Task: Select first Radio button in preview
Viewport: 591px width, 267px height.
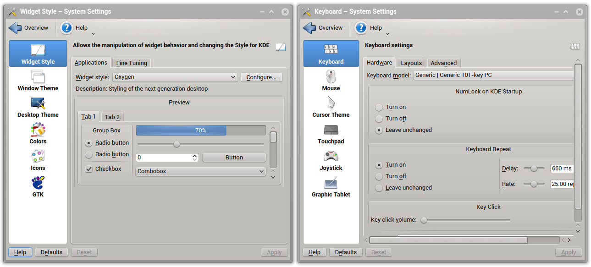Action: coord(107,143)
